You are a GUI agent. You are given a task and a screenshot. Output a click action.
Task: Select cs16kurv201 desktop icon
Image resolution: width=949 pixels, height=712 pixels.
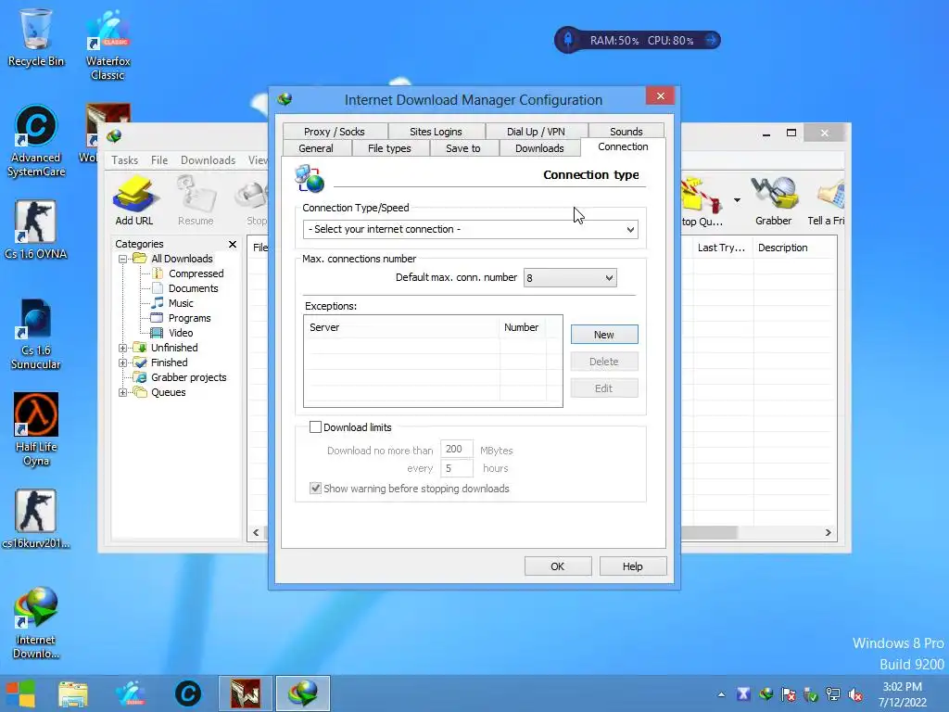(x=36, y=518)
